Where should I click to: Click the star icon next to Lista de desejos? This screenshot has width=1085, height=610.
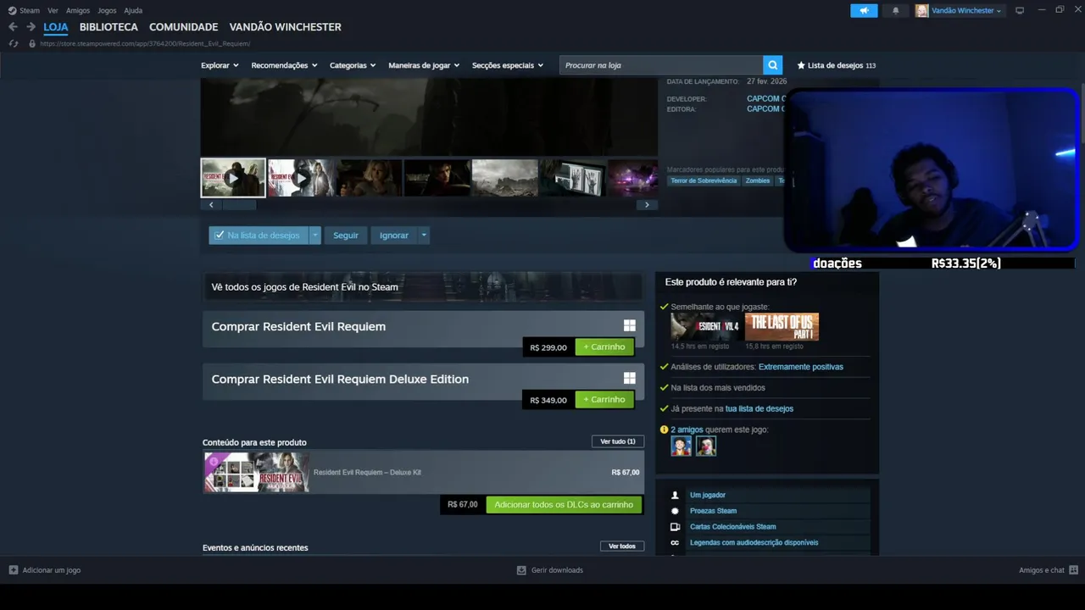click(x=801, y=65)
